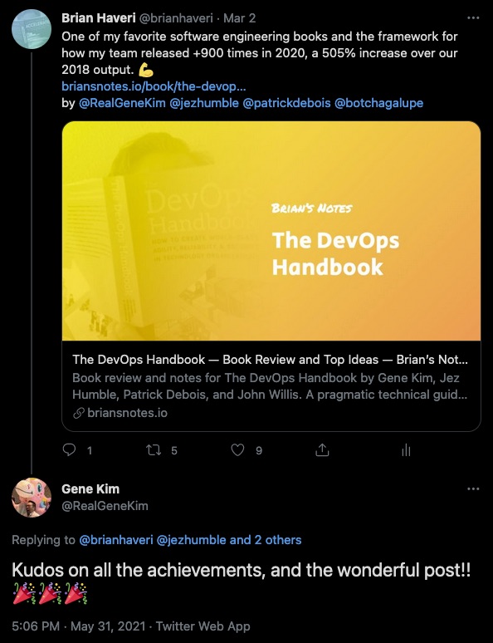Click the @patrickdebois mention
The image size is (493, 643).
tap(287, 103)
